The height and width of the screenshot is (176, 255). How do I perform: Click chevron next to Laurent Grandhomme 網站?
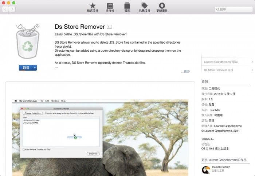pyautogui.click(x=252, y=62)
